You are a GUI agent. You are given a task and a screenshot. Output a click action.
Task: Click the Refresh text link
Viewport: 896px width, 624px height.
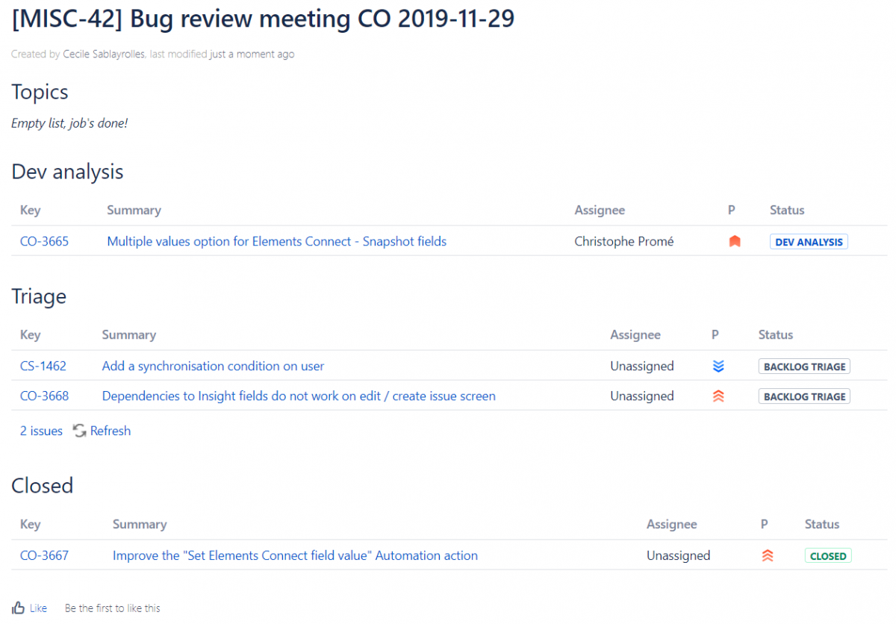click(x=110, y=431)
